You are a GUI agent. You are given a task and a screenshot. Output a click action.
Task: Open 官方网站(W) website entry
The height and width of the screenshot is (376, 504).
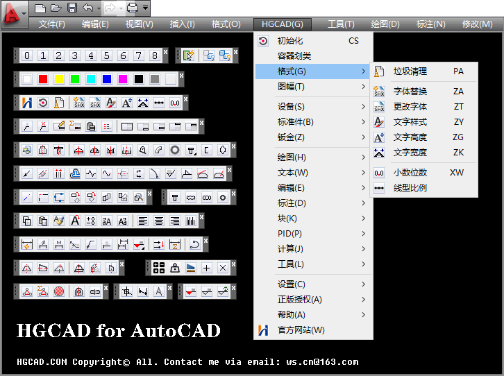click(313, 330)
